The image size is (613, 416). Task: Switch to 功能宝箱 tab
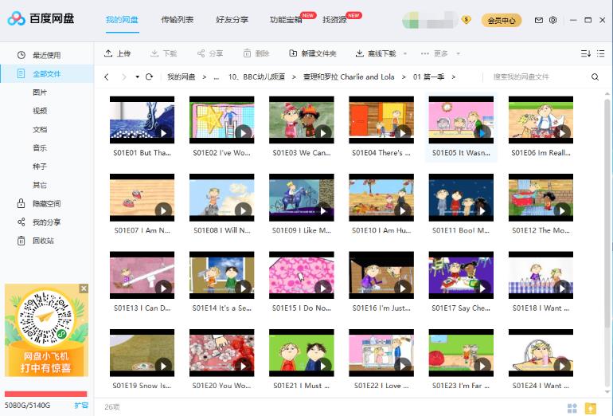click(x=286, y=20)
